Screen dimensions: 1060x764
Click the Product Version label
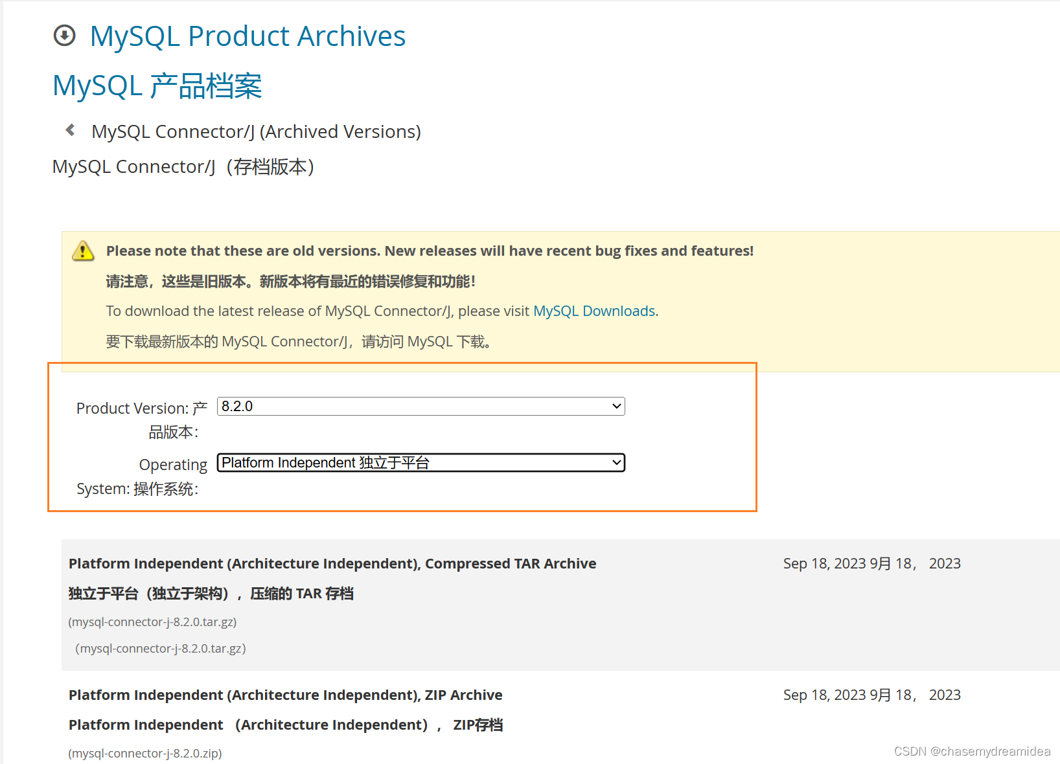pos(142,420)
